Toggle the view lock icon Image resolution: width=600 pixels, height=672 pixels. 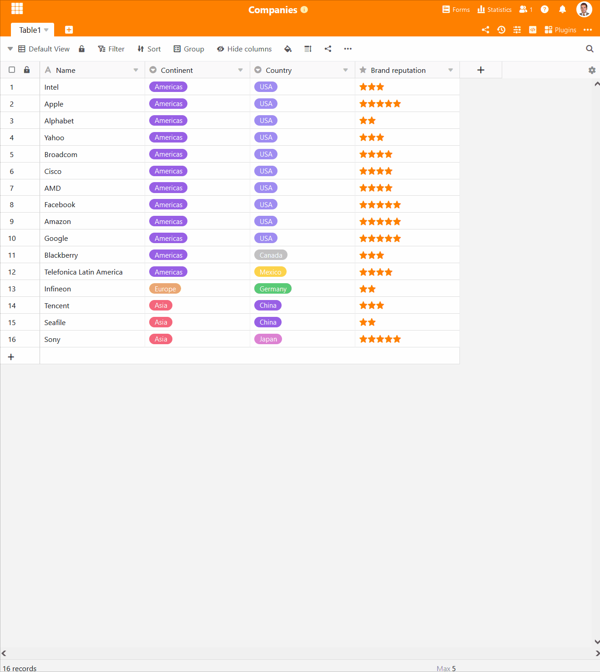click(82, 49)
